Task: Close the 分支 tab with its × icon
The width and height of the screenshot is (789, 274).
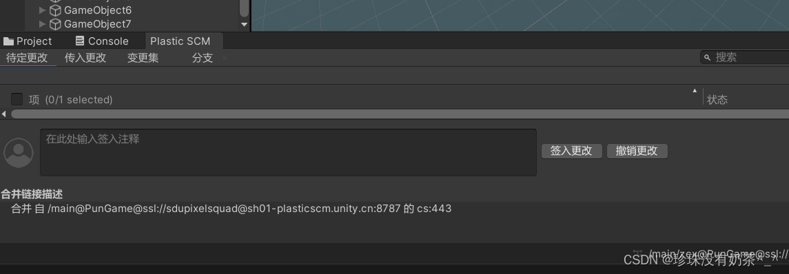Action: [225, 58]
